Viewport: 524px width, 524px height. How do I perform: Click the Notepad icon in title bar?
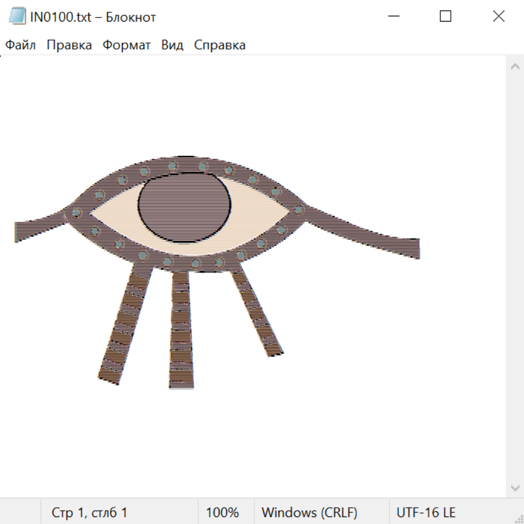point(17,17)
